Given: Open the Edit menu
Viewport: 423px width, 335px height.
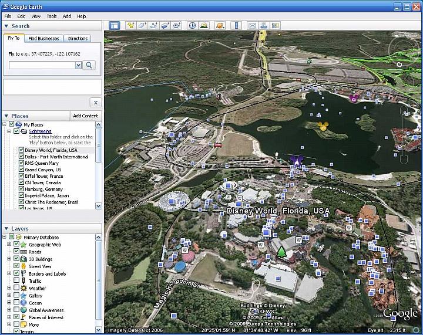Looking at the screenshot, I should click(21, 16).
